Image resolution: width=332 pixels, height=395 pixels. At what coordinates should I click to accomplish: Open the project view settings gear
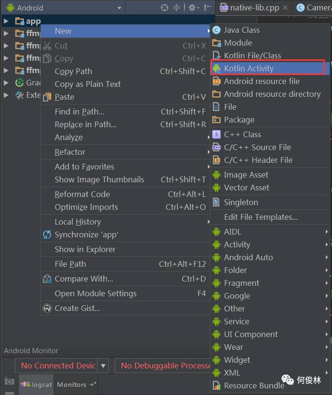[x=194, y=8]
